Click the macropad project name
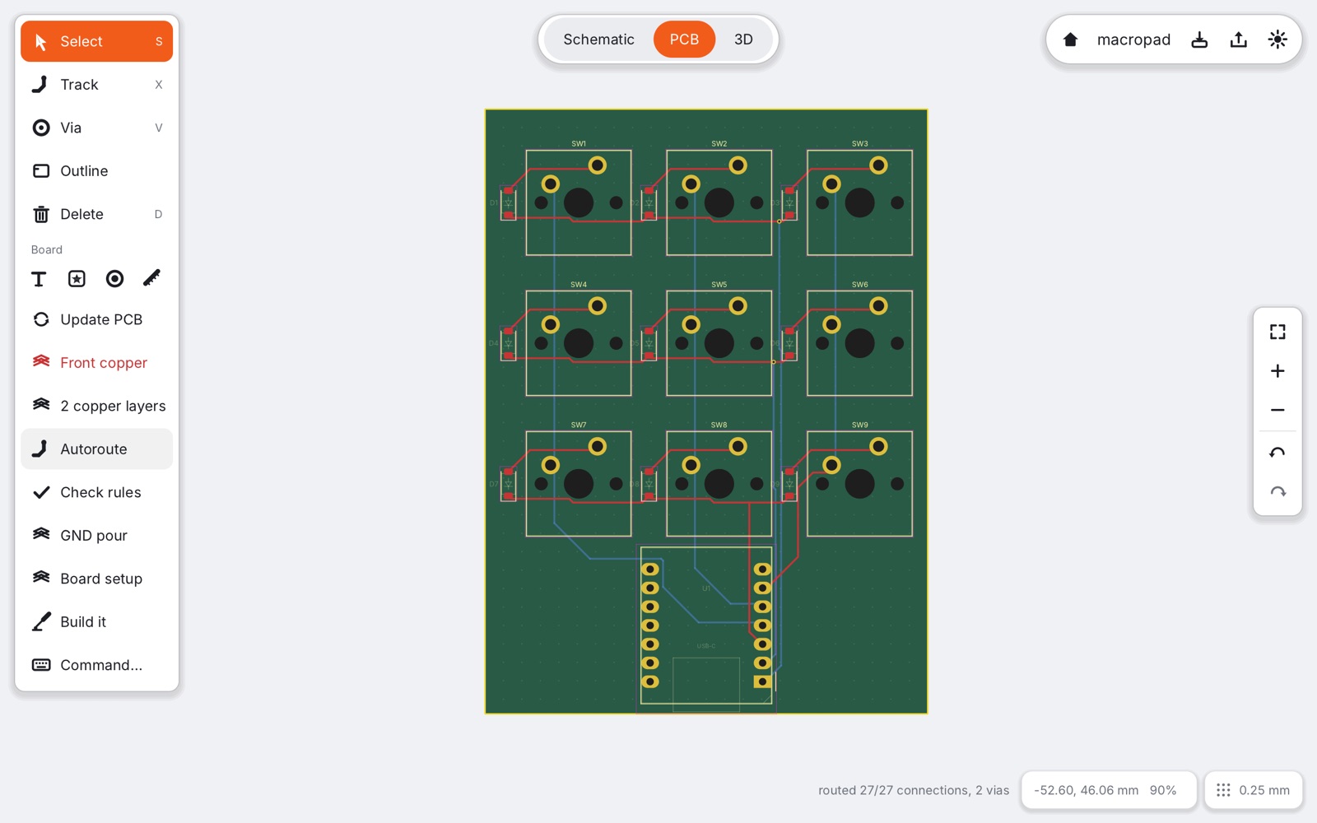 click(x=1133, y=40)
